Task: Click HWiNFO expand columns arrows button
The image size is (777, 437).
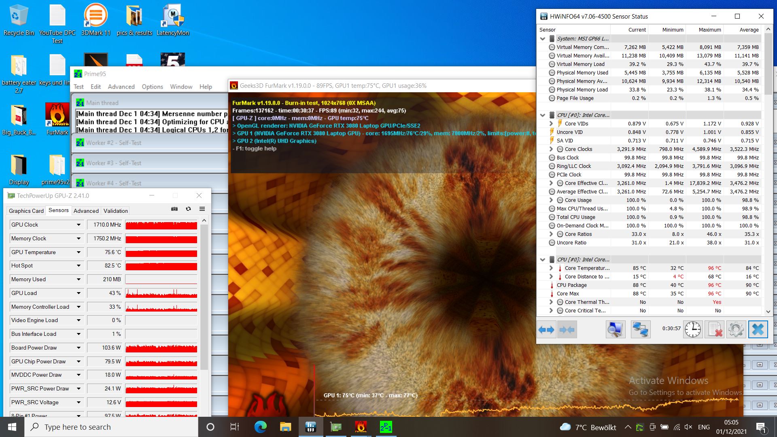Action: (546, 329)
